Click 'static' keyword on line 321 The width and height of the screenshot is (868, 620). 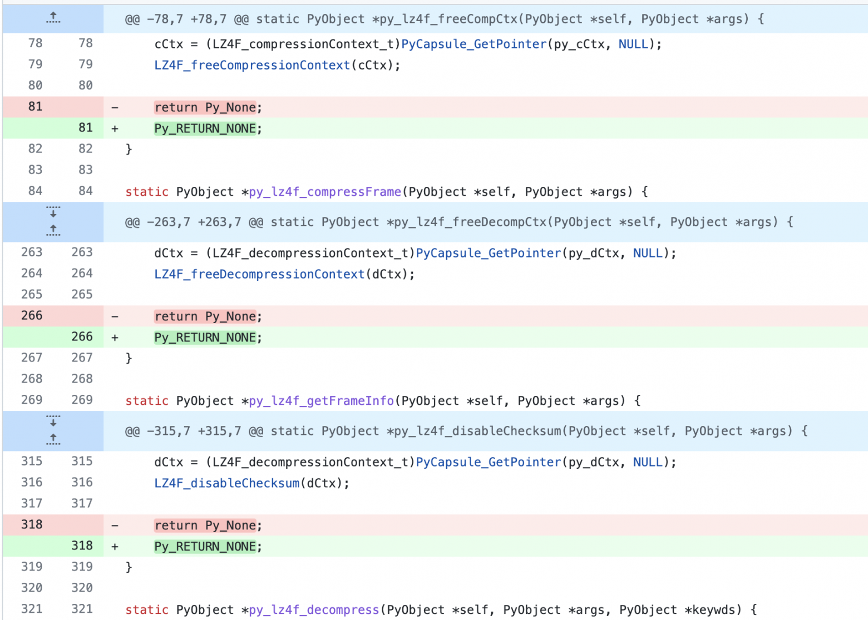[147, 610]
